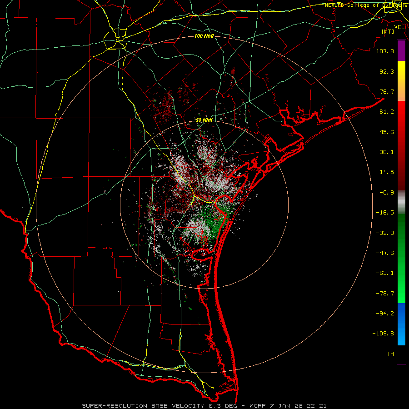The image size is (409, 409).
Task: Click the blue segment of the velocity color bar
Action: [x=401, y=324]
